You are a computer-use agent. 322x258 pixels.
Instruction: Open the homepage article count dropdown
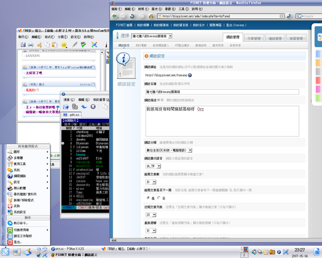[151, 182]
